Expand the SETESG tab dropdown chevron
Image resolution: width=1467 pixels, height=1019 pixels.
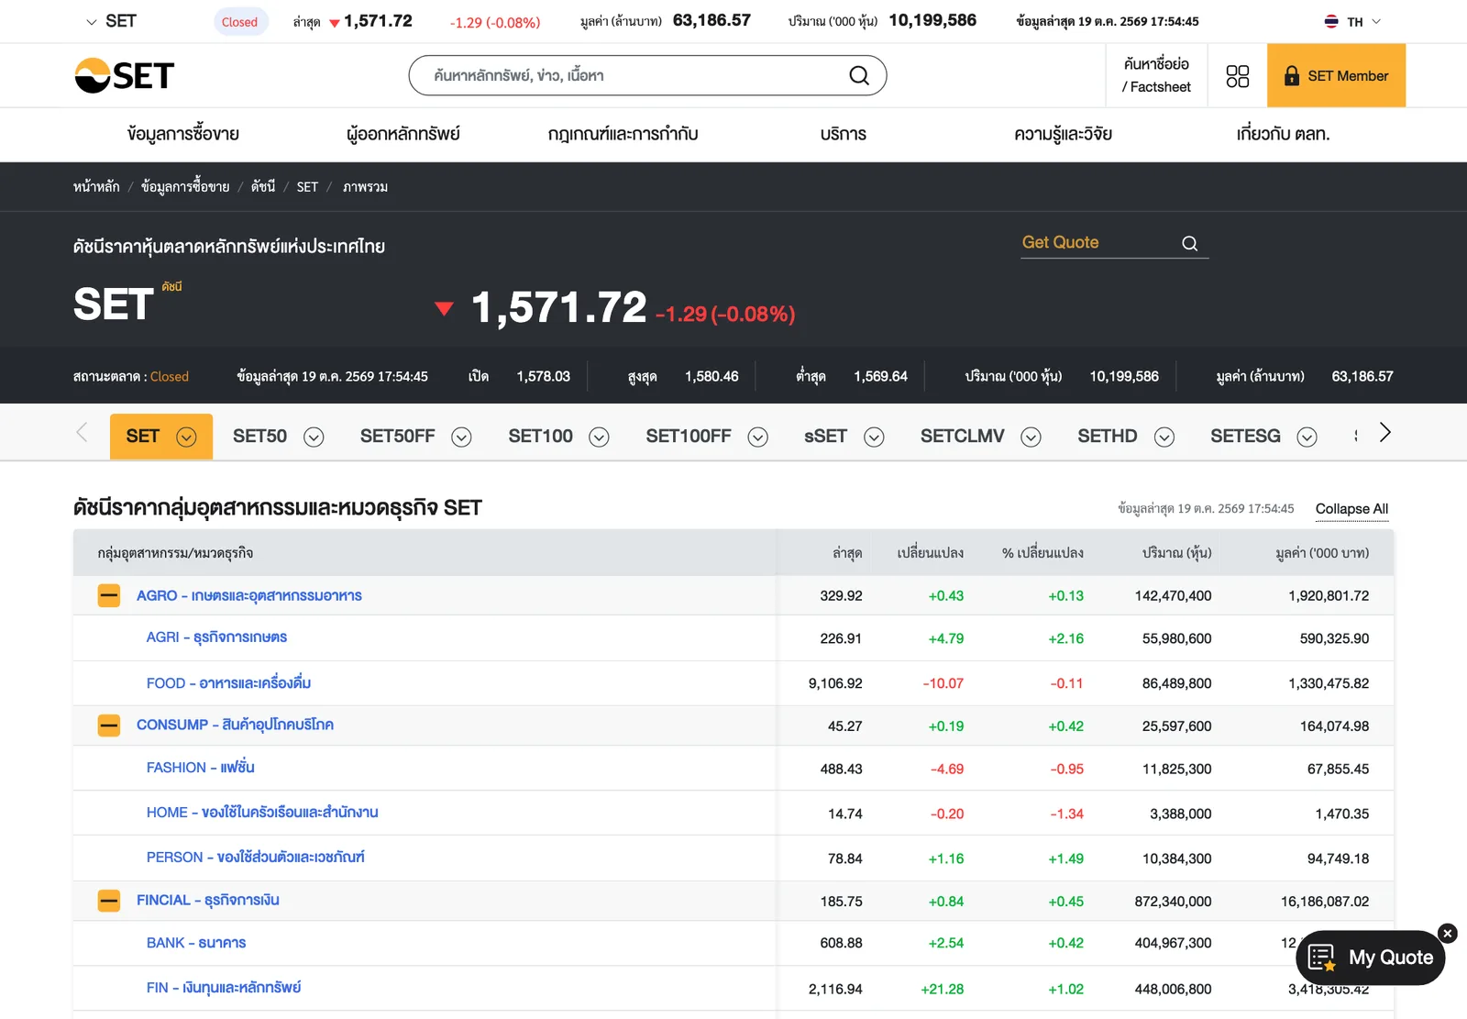(1307, 438)
